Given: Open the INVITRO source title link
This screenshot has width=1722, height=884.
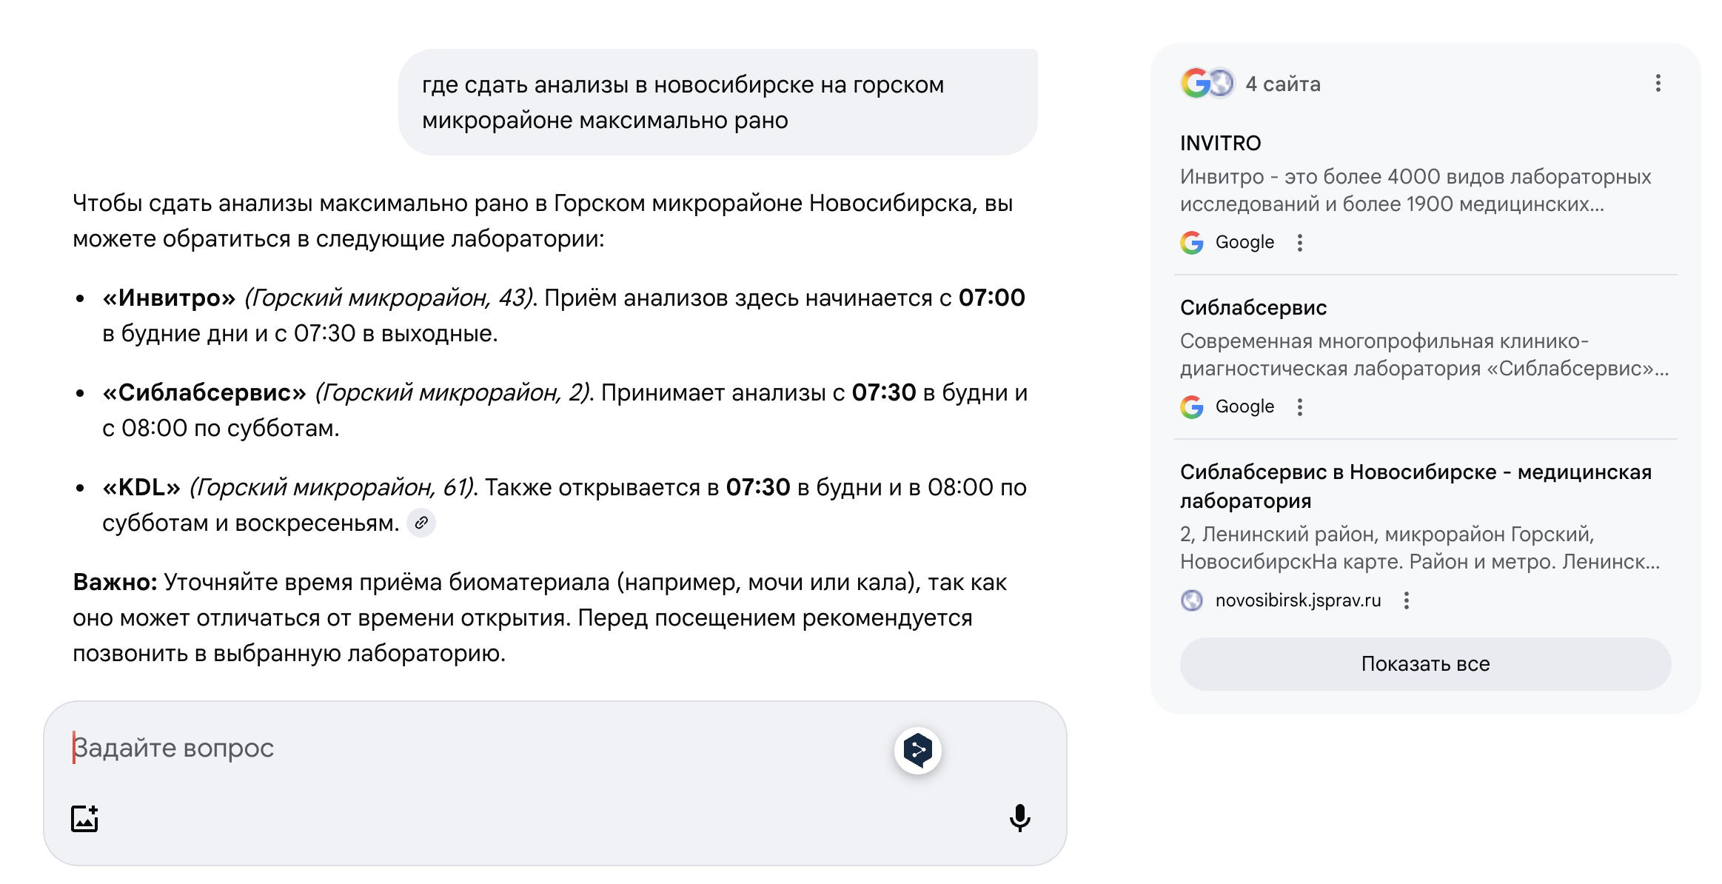Looking at the screenshot, I should (1220, 143).
